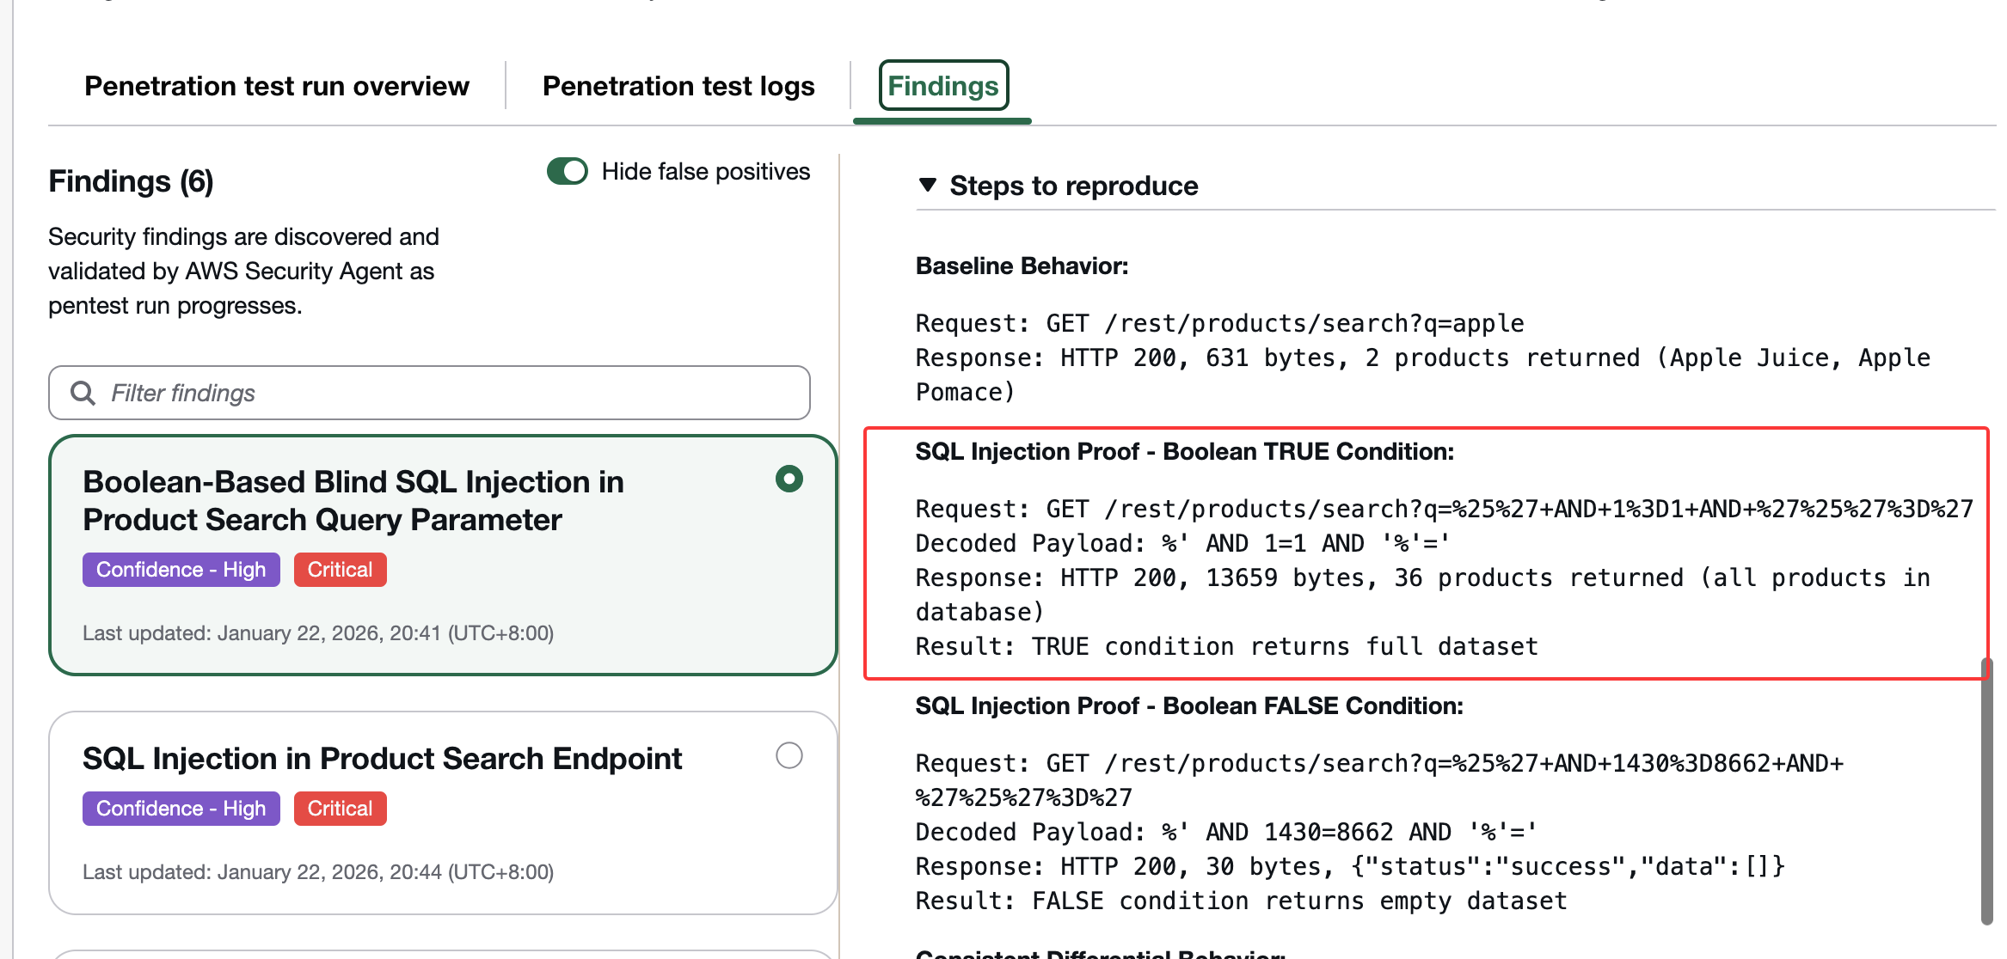Screen dimensions: 2007x959
Task: Click the Steps to reproduce heading
Action: click(x=1073, y=186)
